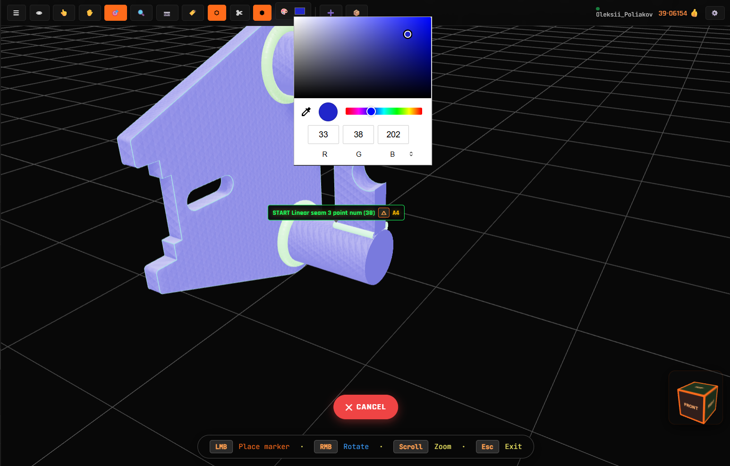Toggle the hexagon outline tool
The height and width of the screenshot is (466, 730).
[x=217, y=13]
